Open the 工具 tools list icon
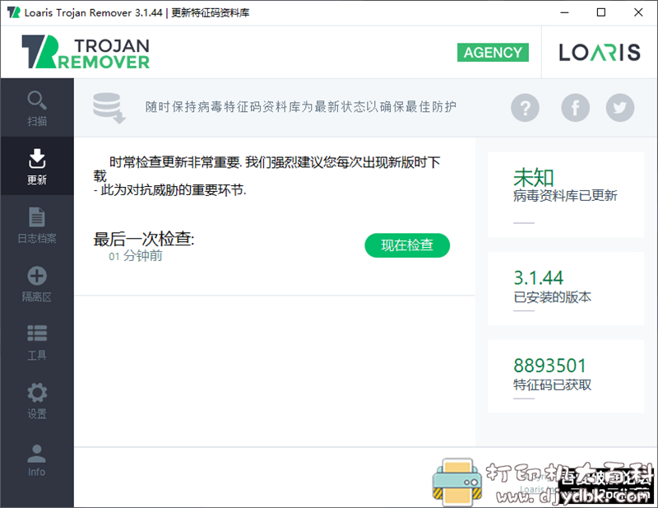The height and width of the screenshot is (508, 658). tap(37, 333)
